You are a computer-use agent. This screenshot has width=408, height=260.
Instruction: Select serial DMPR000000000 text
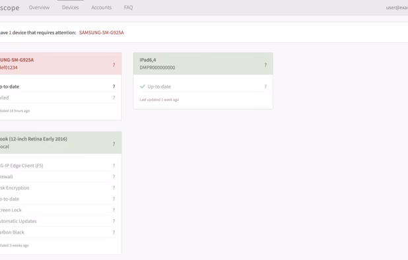tap(157, 67)
